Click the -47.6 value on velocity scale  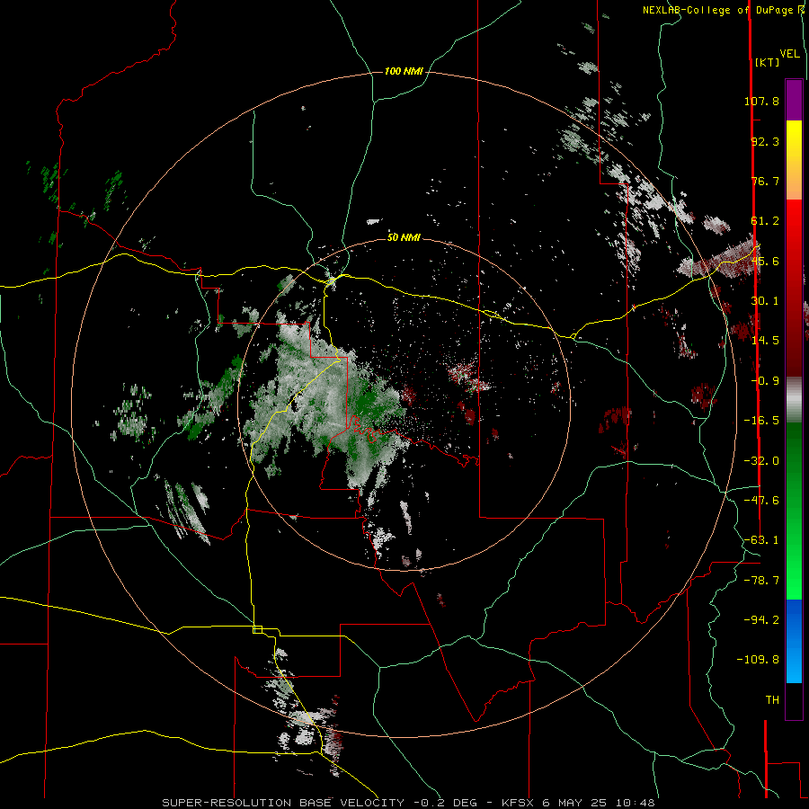(x=761, y=501)
